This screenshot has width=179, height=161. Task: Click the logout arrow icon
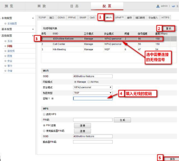(173, 6)
